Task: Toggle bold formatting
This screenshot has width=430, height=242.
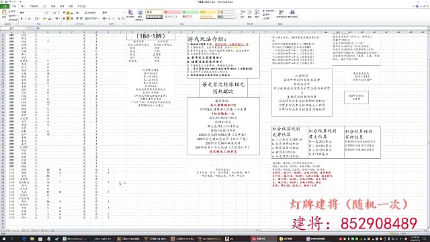Action: coord(21,19)
